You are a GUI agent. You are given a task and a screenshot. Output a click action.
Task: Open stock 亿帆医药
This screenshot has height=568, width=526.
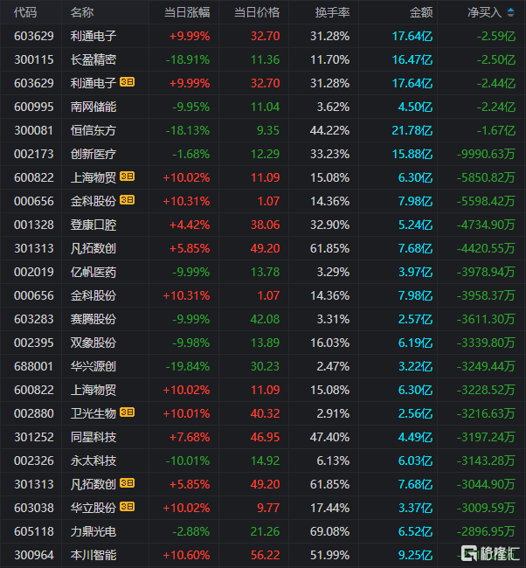click(x=93, y=272)
